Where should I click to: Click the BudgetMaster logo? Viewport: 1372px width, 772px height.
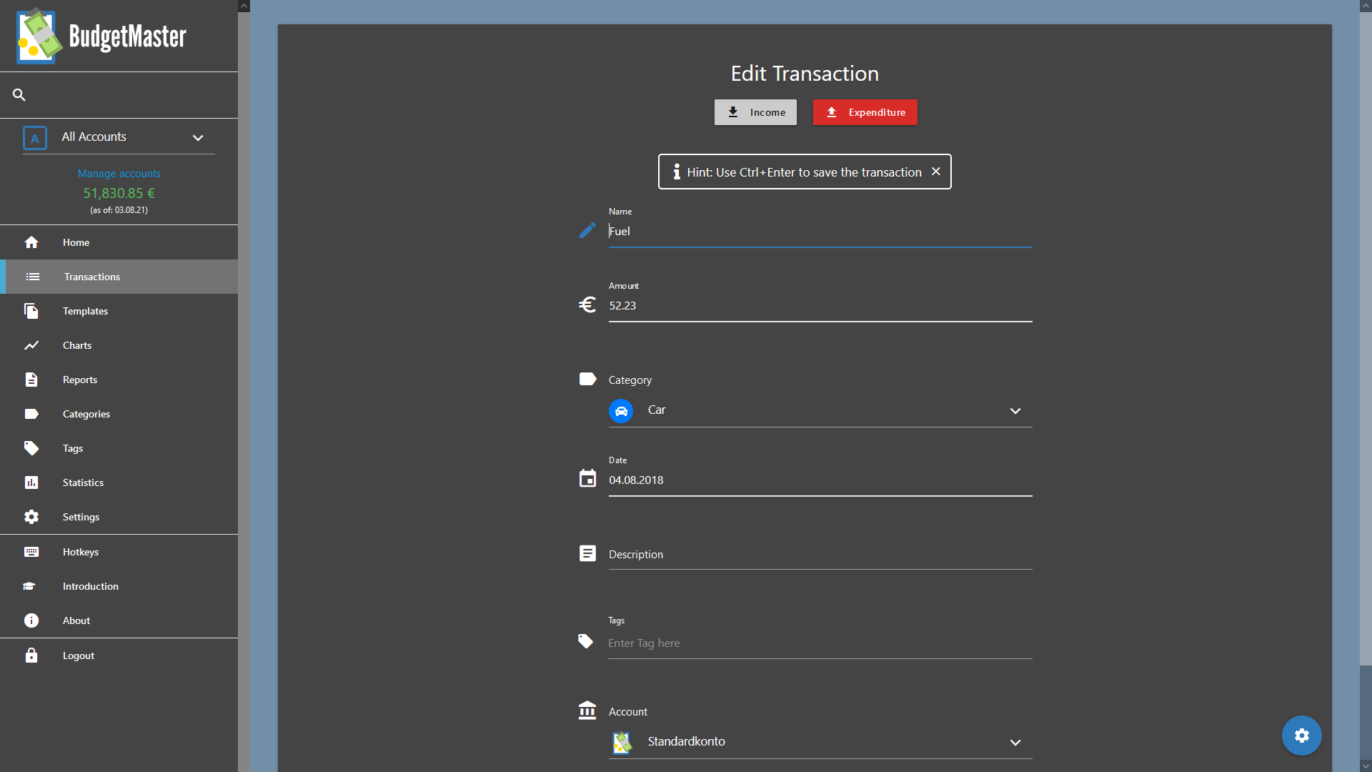[101, 36]
